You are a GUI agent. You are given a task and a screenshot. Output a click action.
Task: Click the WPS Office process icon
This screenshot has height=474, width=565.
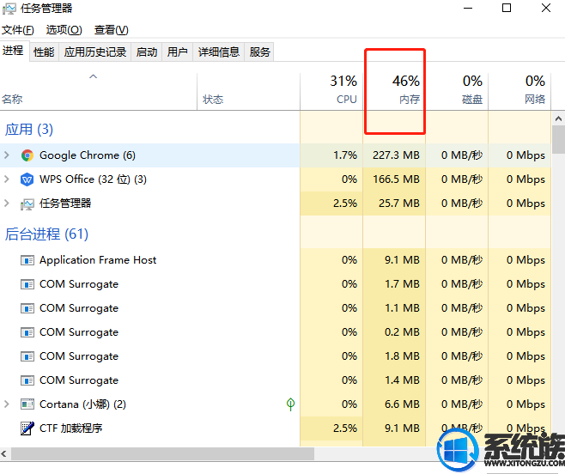tap(27, 179)
